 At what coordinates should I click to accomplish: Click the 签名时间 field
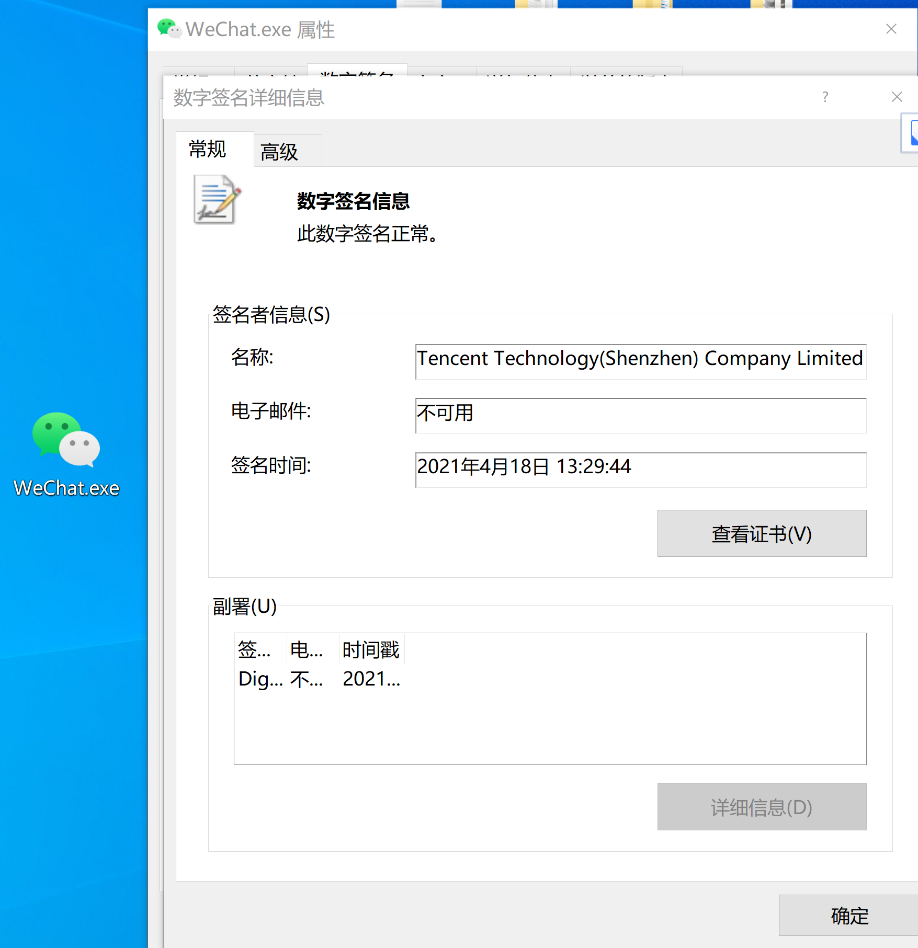click(x=641, y=470)
